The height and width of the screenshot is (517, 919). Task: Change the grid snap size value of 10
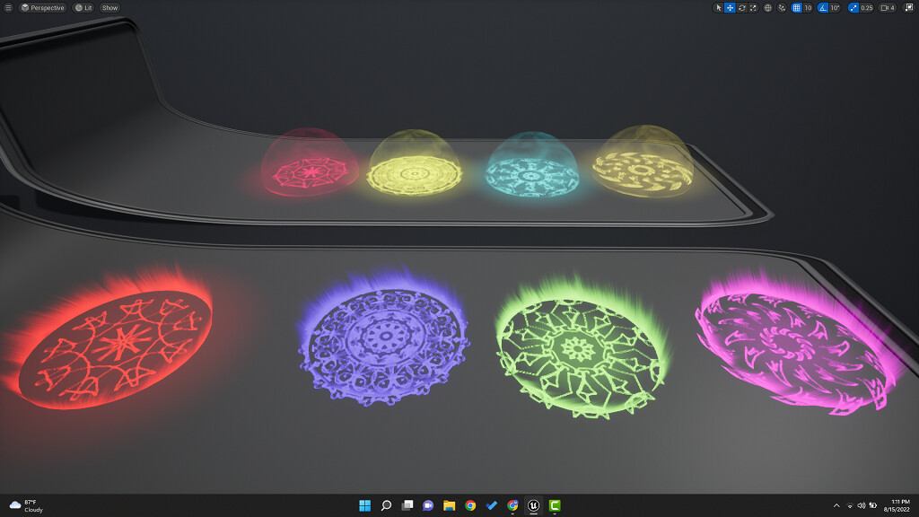click(x=809, y=8)
